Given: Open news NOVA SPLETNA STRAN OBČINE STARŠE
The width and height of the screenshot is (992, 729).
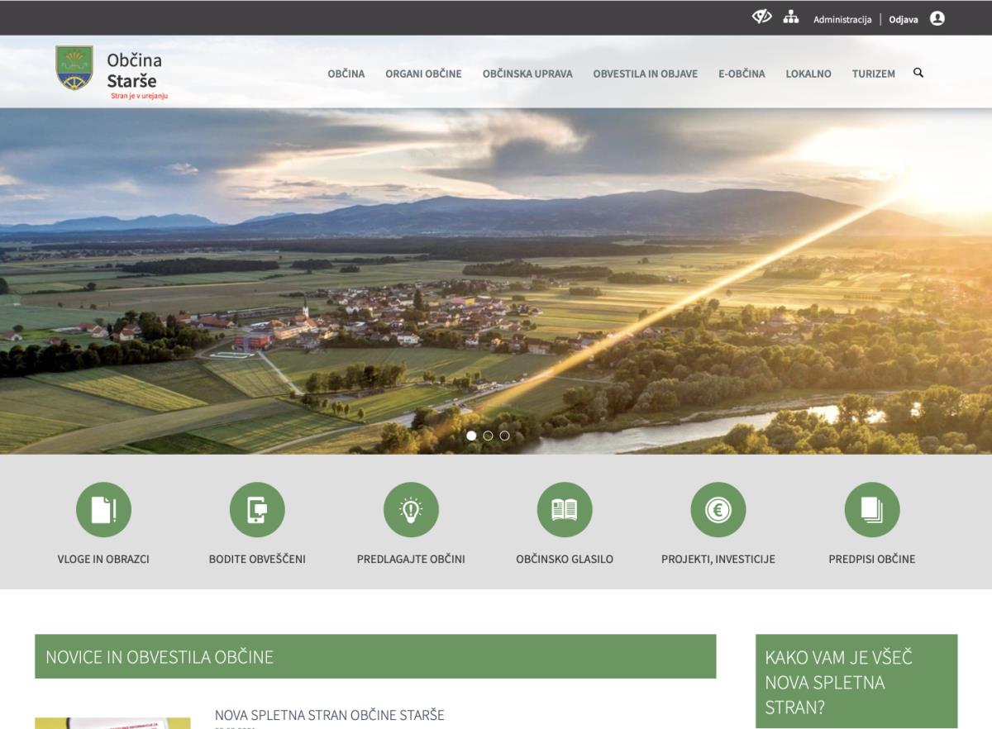Looking at the screenshot, I should (329, 715).
